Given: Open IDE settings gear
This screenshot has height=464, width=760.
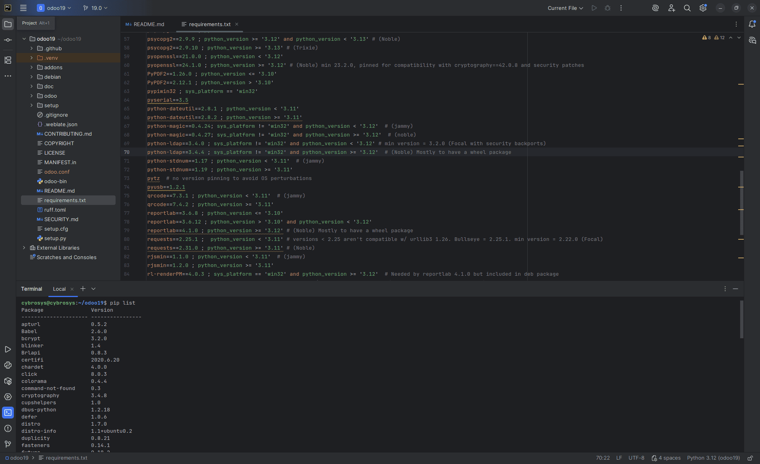Looking at the screenshot, I should coord(703,8).
